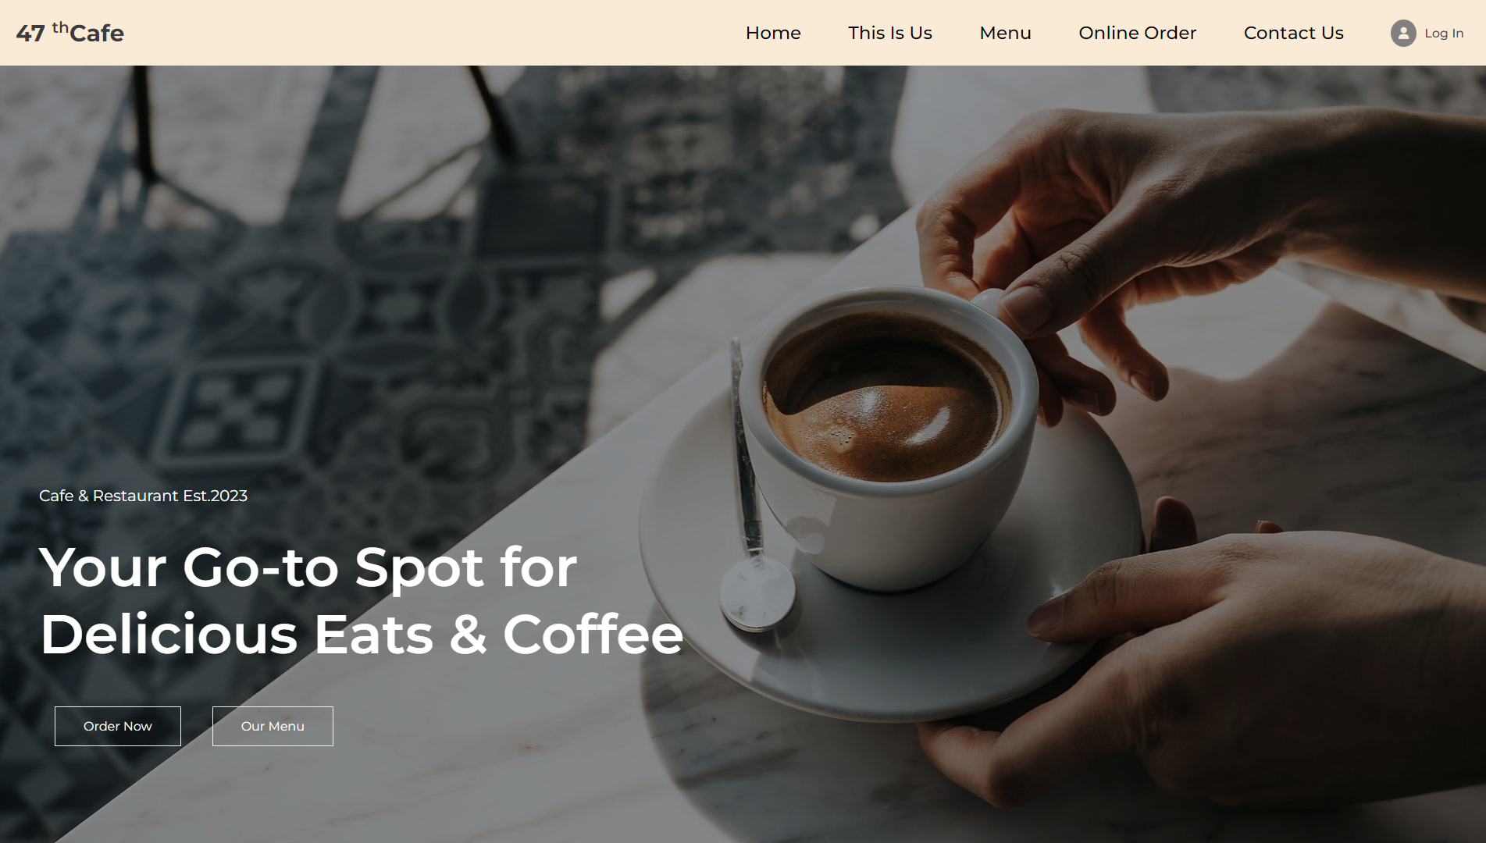Click the 47th Cafe logo
Viewport: 1486px width, 843px height.
[x=70, y=33]
